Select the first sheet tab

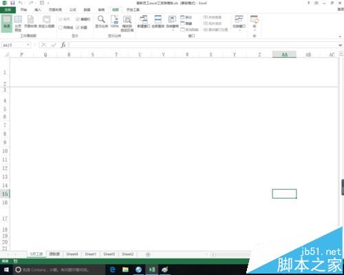pos(36,254)
